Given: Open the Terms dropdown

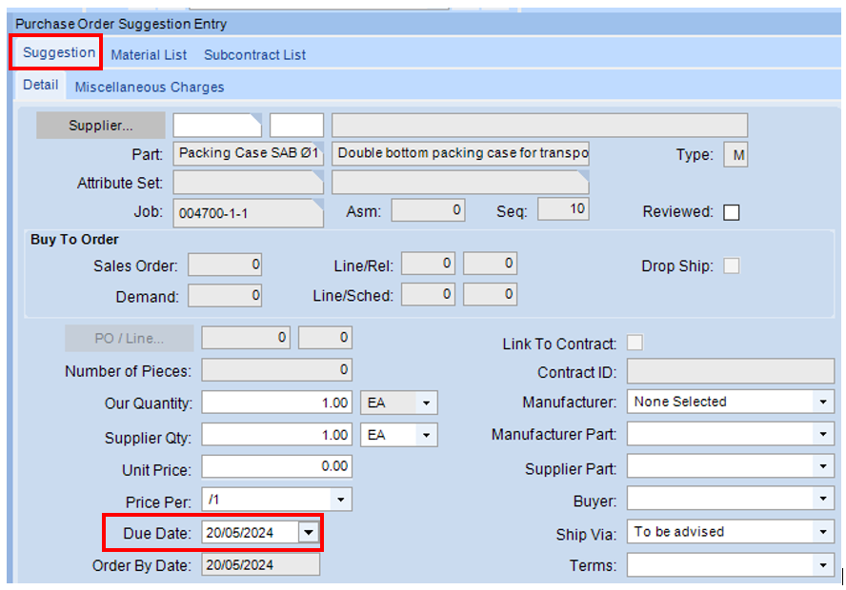Looking at the screenshot, I should tap(825, 563).
